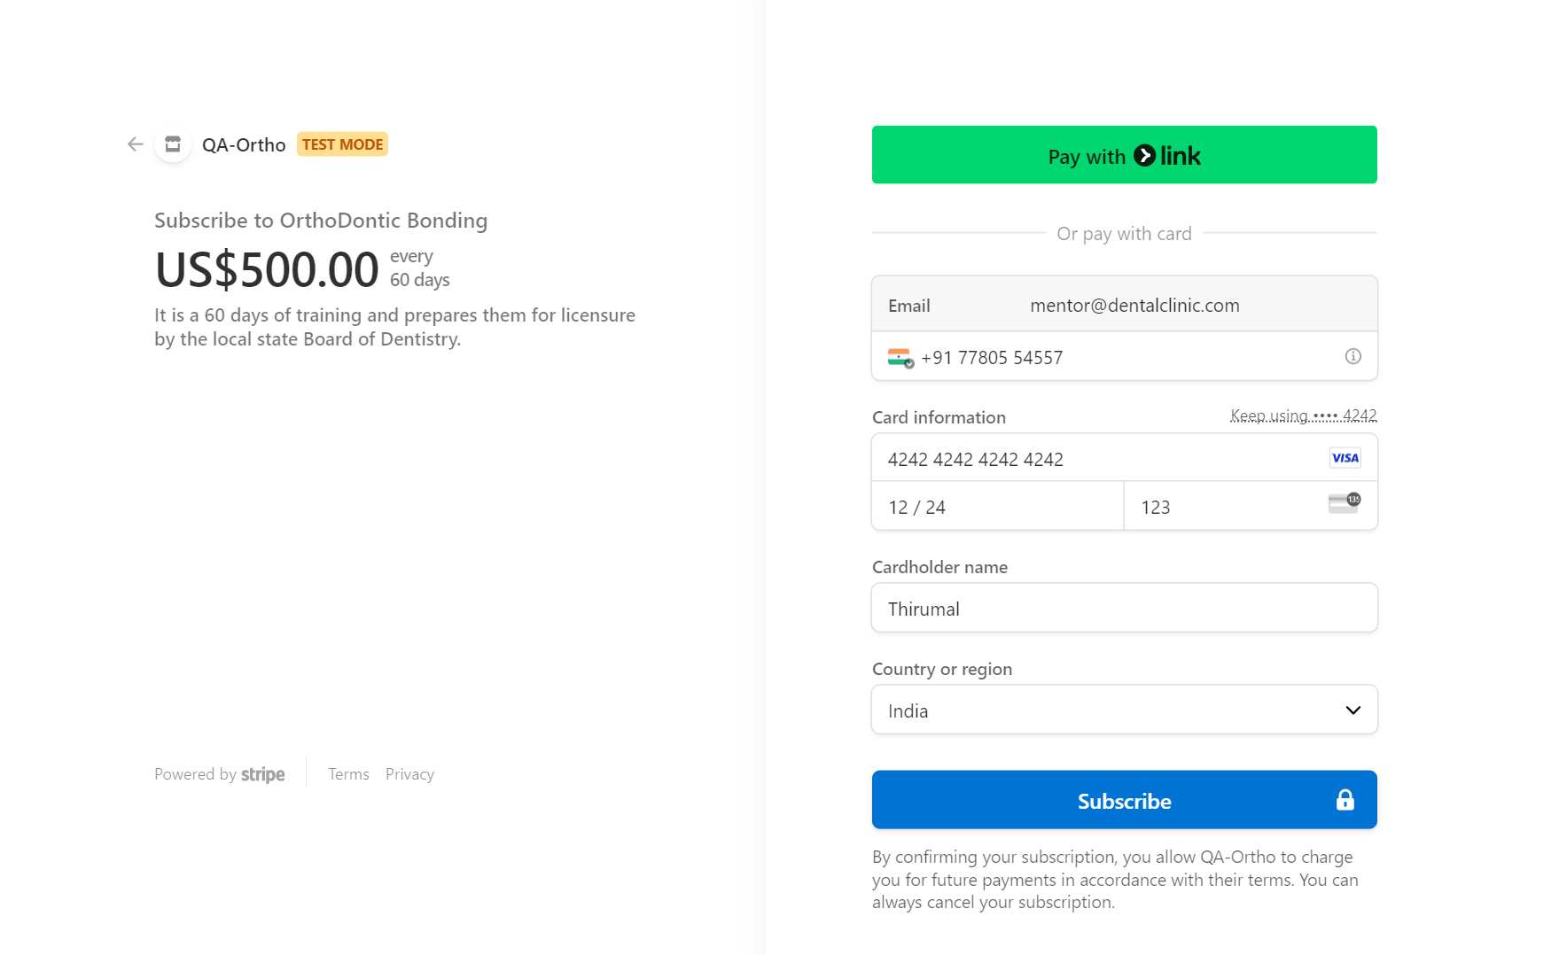Click the dropdown chevron next to India

click(x=1352, y=710)
